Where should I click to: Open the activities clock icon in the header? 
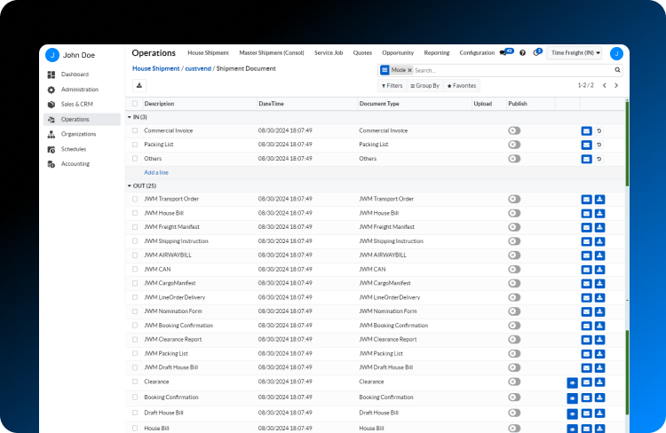(537, 52)
